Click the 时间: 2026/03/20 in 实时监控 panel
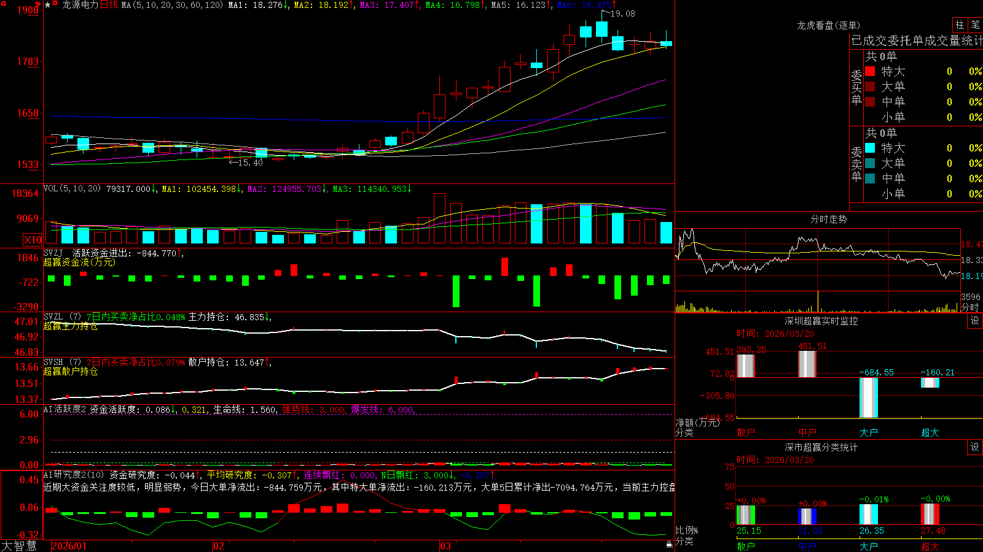983x552 pixels. click(x=775, y=334)
